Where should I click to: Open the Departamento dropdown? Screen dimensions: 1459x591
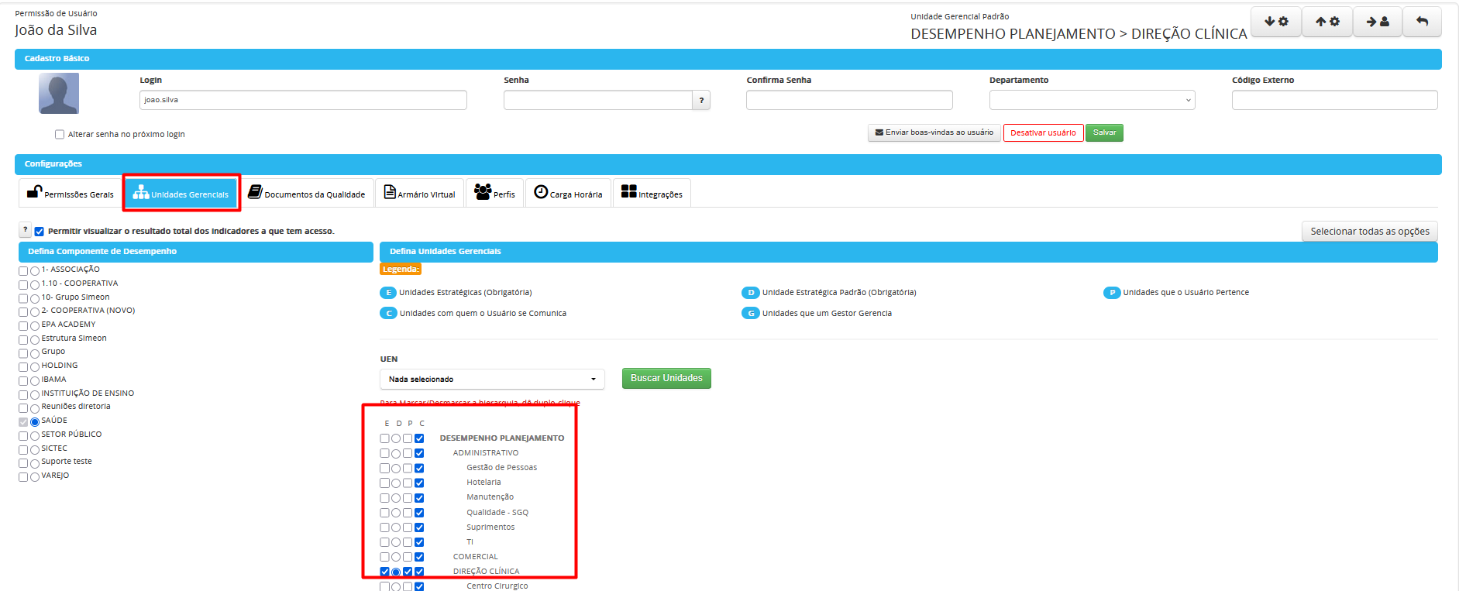(1092, 100)
